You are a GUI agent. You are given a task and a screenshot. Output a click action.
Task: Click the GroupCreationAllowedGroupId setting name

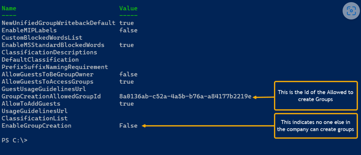click(51, 96)
